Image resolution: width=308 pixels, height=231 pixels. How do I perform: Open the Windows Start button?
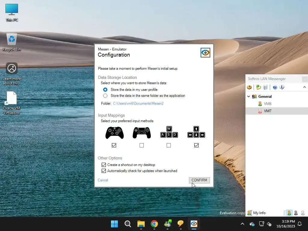coord(114,224)
